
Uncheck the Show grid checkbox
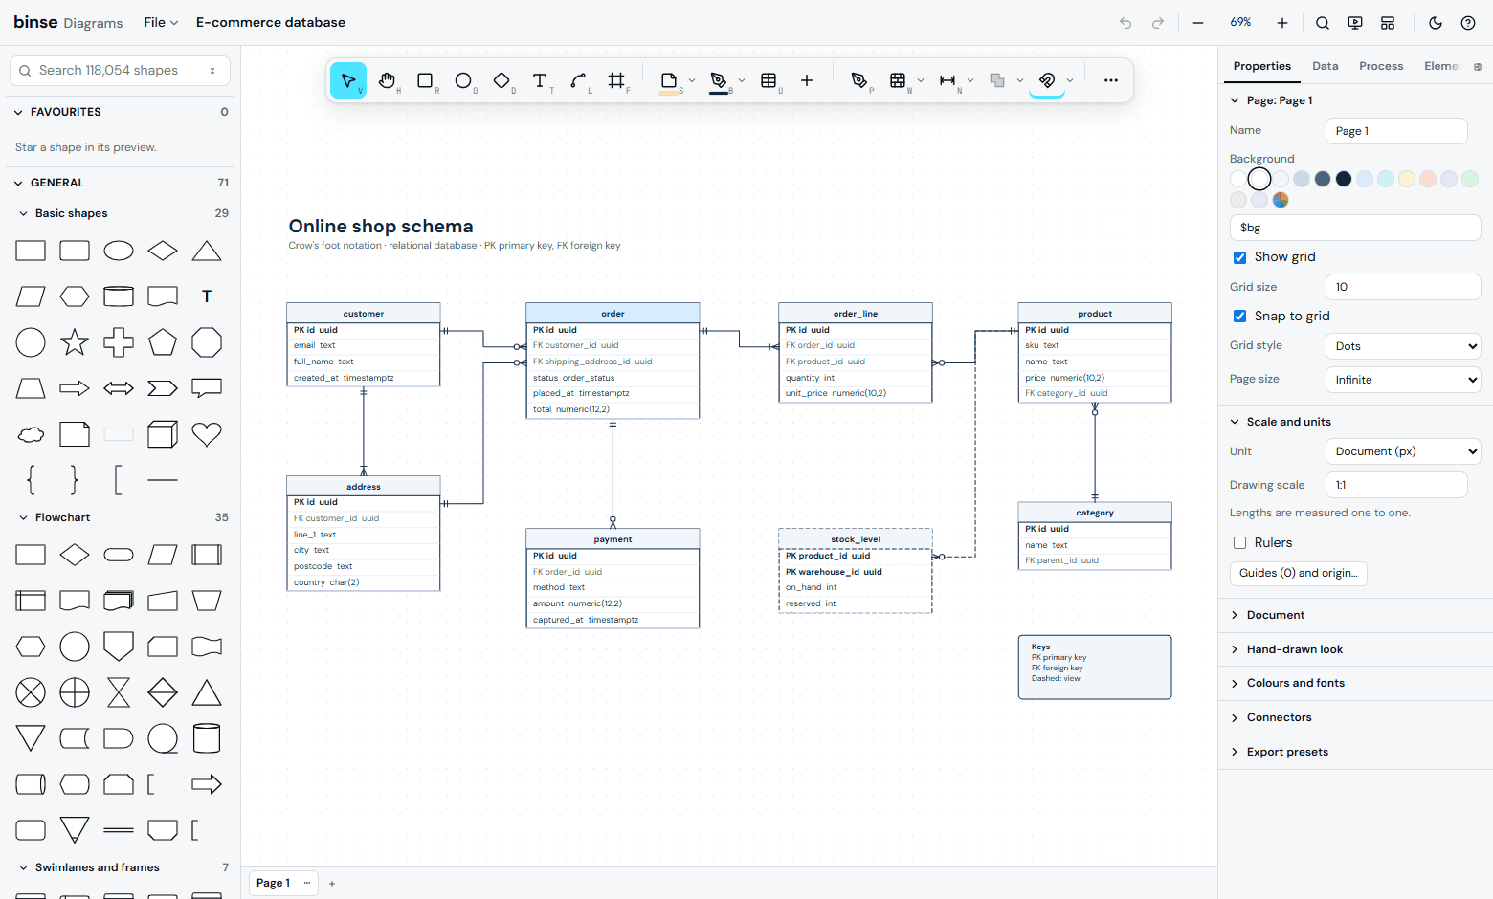(1240, 257)
